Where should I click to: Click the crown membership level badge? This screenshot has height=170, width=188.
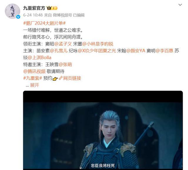tap(52, 8)
